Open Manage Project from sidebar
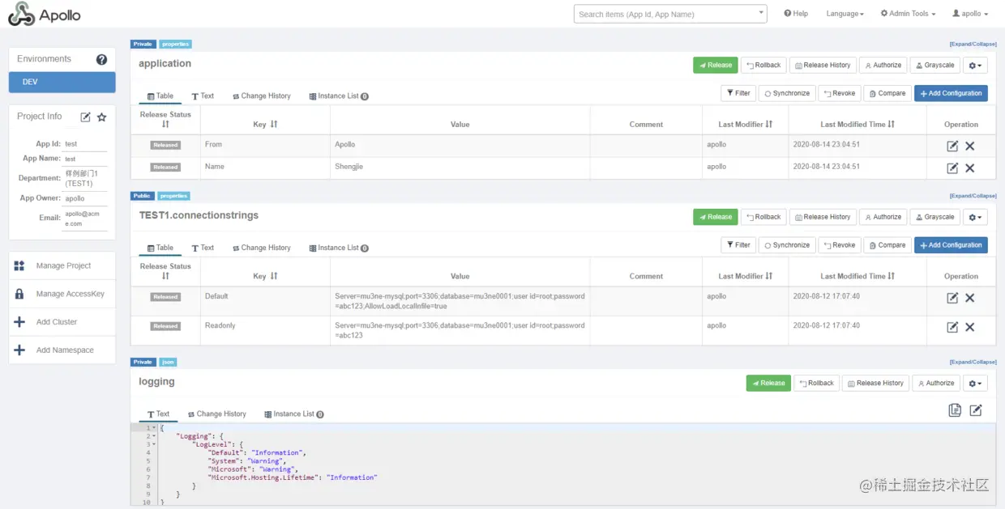 [x=62, y=265]
